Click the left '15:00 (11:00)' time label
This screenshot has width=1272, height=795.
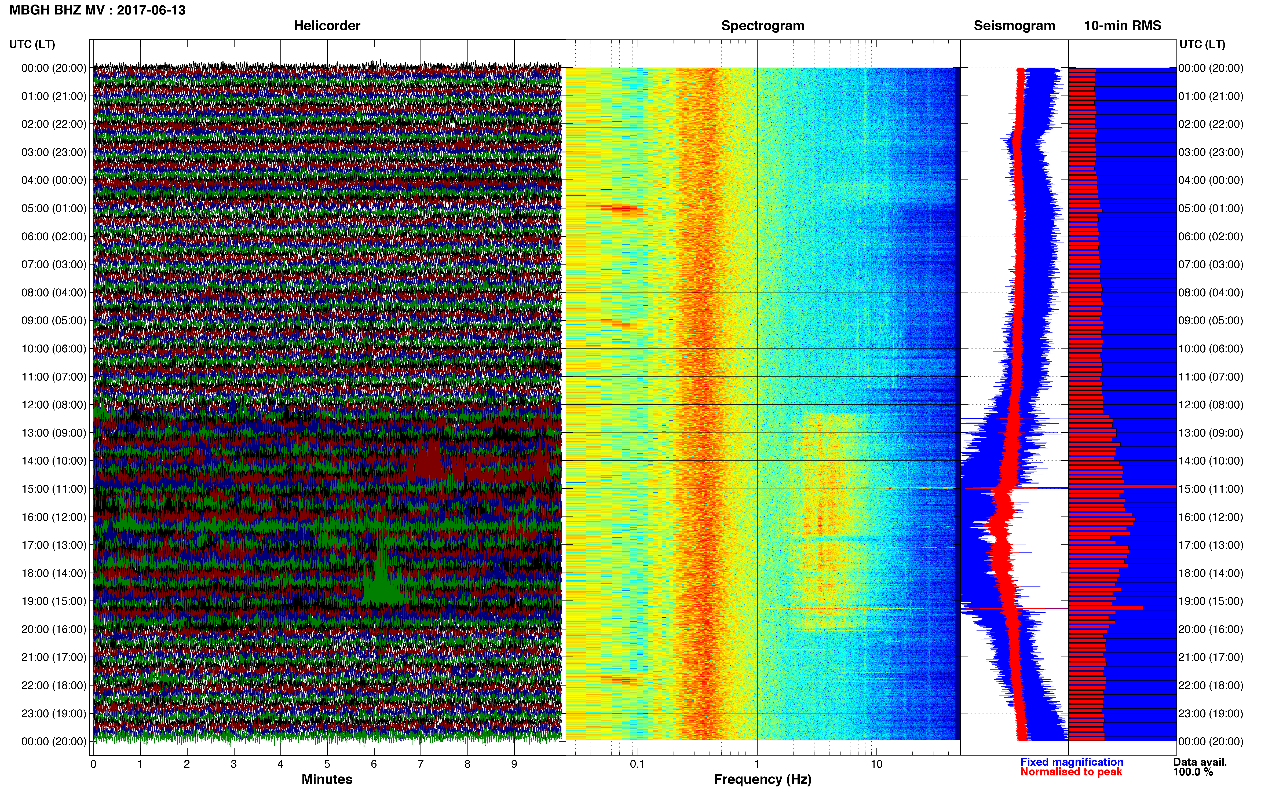(54, 489)
